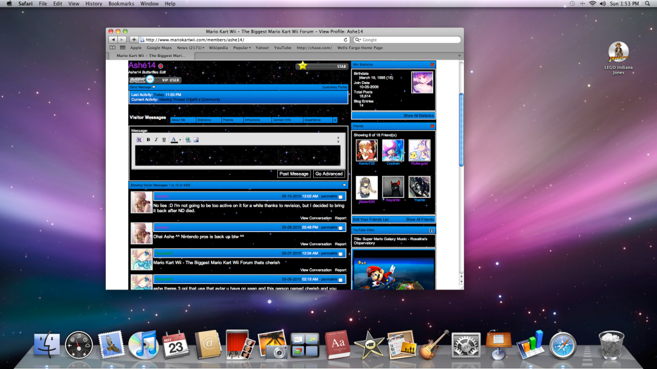657x369 pixels.
Task: Toggle bold in the message editor
Action: coord(148,140)
